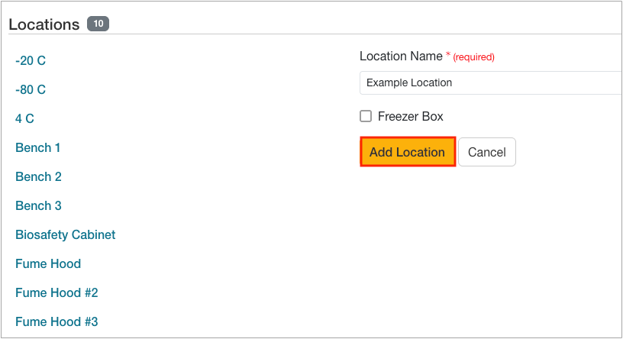The width and height of the screenshot is (623, 339).
Task: Open Fume Hood #3 location
Action: tap(56, 322)
